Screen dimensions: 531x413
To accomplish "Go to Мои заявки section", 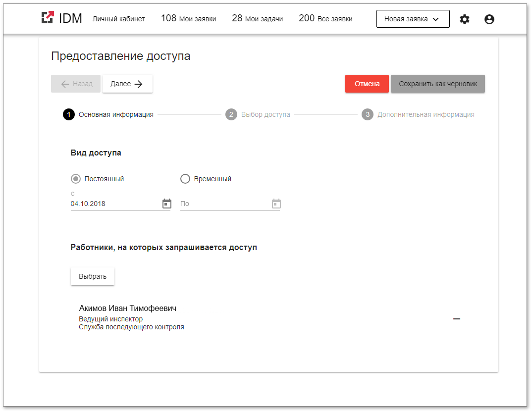I will [x=189, y=18].
